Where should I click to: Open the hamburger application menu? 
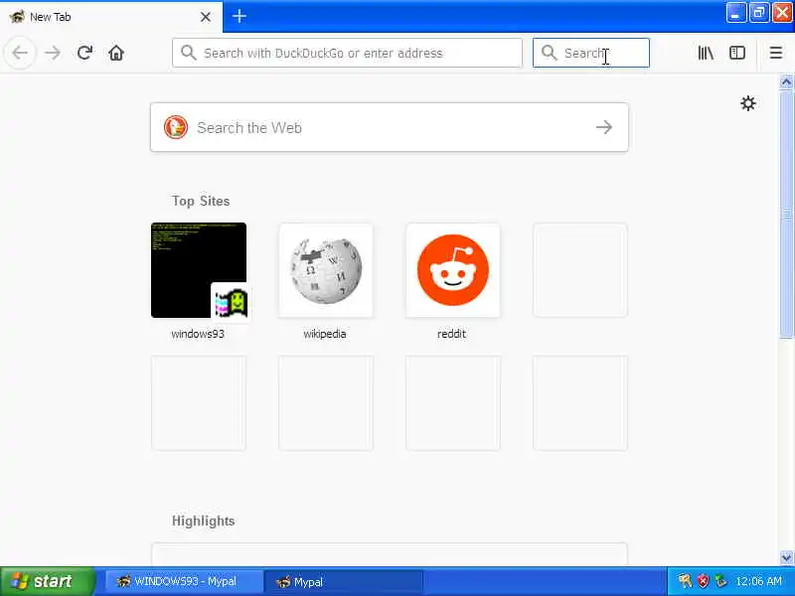776,53
